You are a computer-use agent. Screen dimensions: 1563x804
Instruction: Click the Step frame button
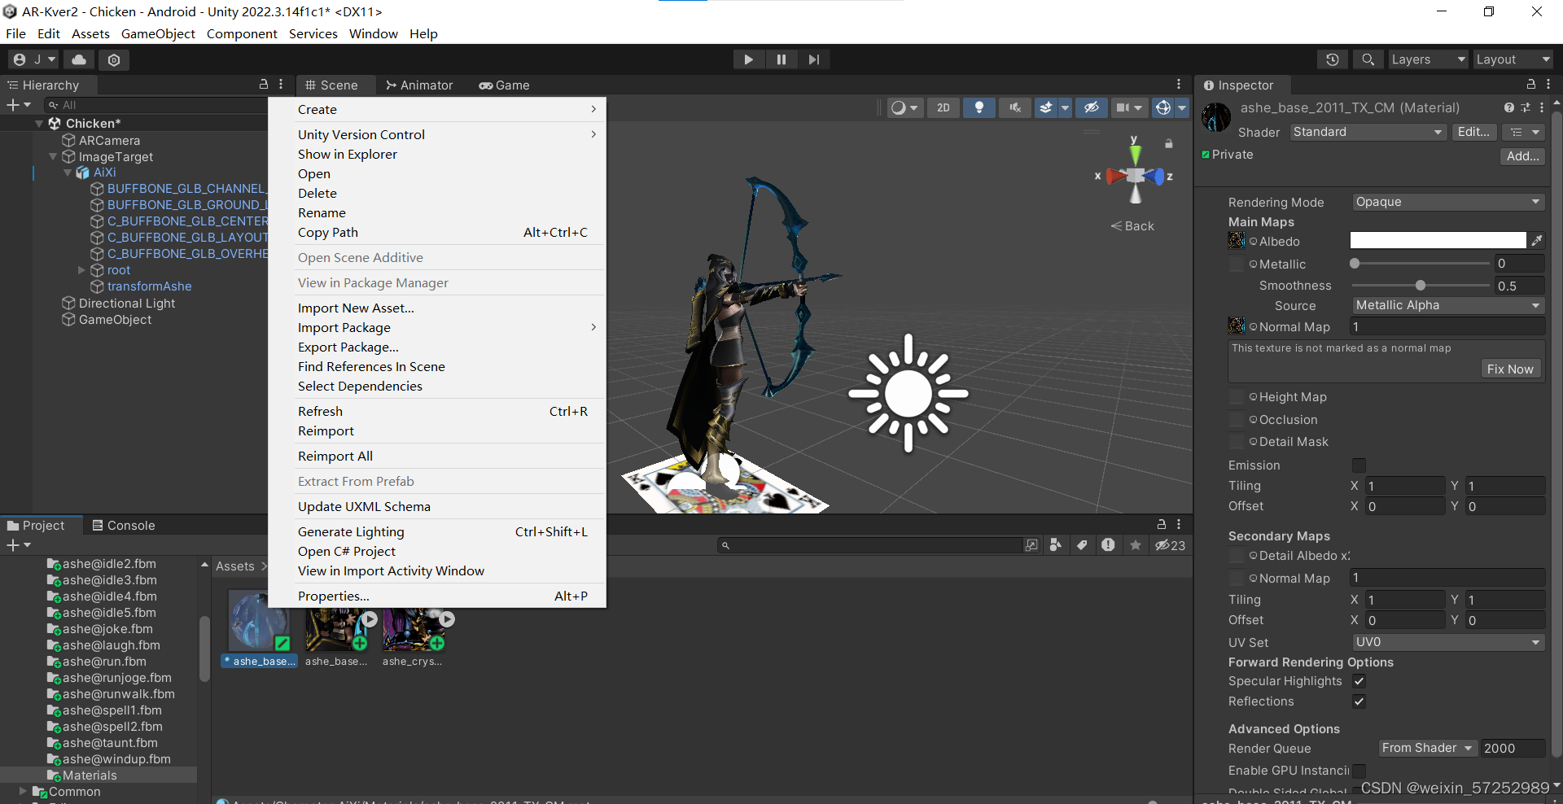[x=813, y=59]
